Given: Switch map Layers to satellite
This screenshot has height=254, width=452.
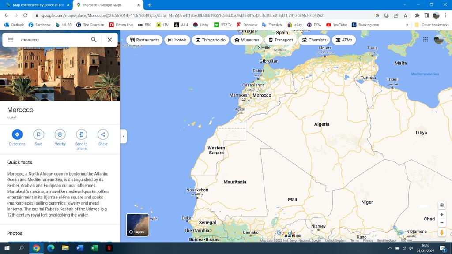Looking at the screenshot, I should pos(138,225).
